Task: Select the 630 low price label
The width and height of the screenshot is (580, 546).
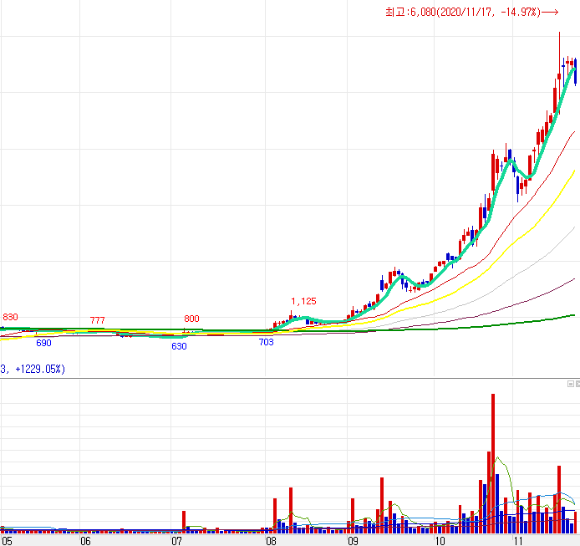Action: click(179, 346)
